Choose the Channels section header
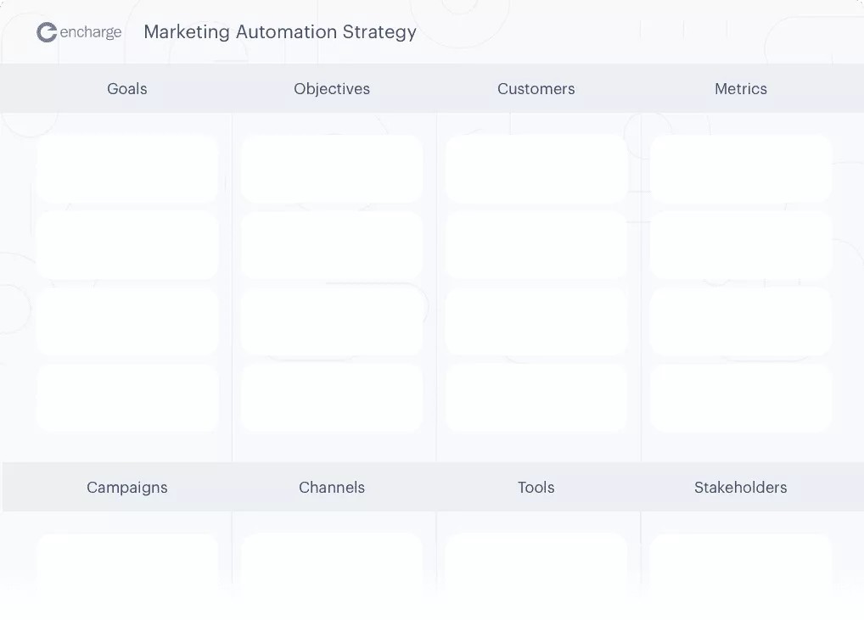 pos(332,488)
